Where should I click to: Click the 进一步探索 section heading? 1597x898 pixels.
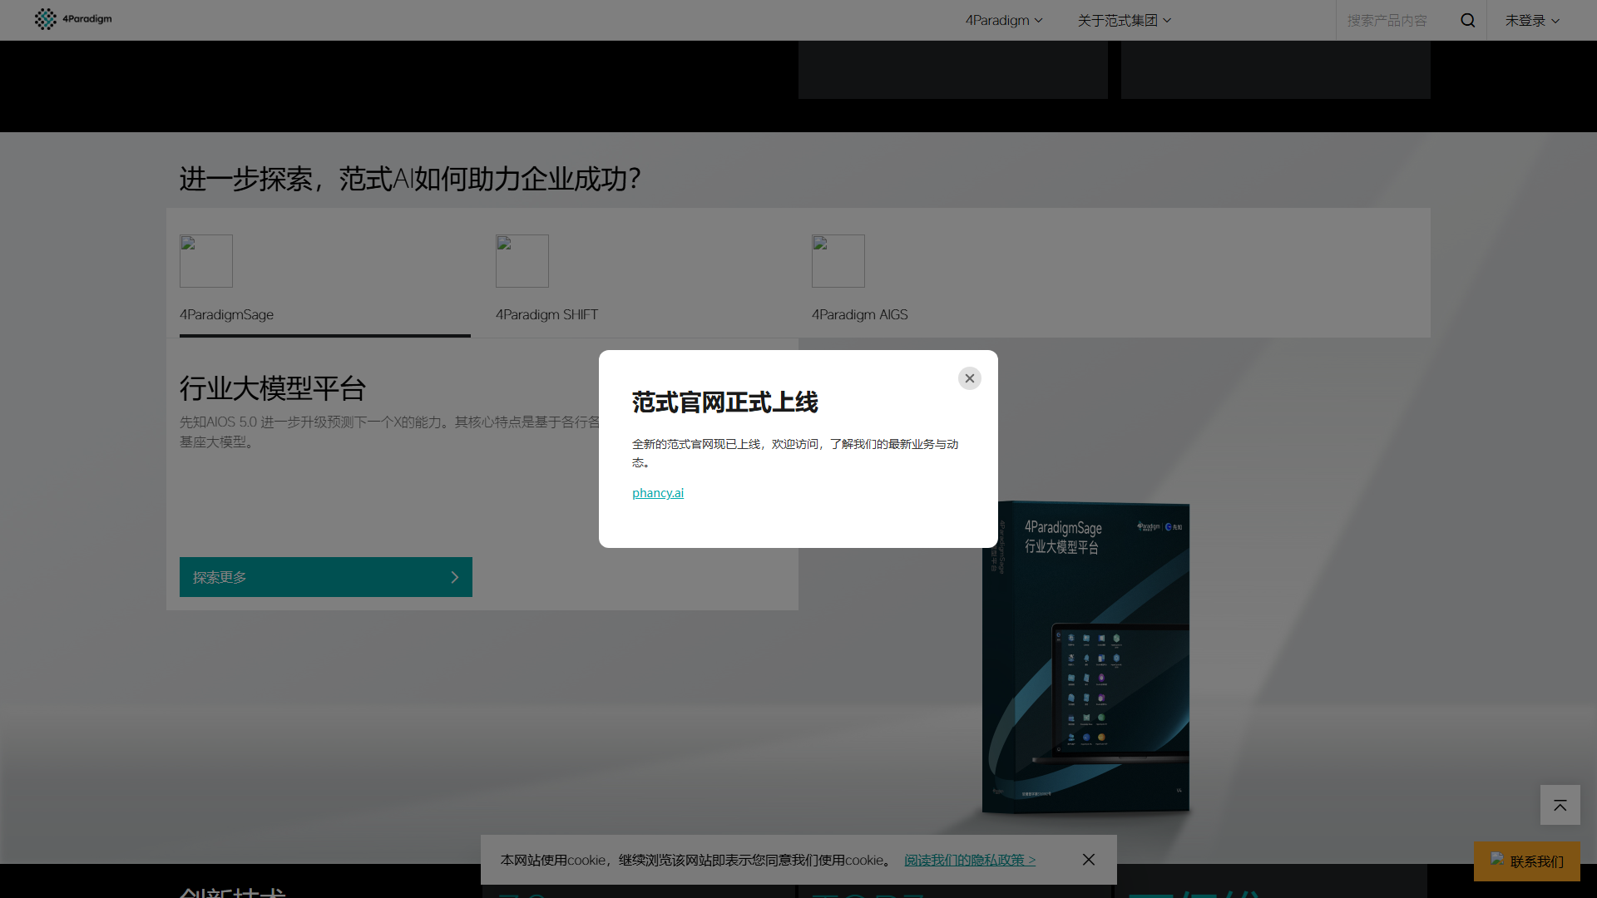pyautogui.click(x=410, y=179)
